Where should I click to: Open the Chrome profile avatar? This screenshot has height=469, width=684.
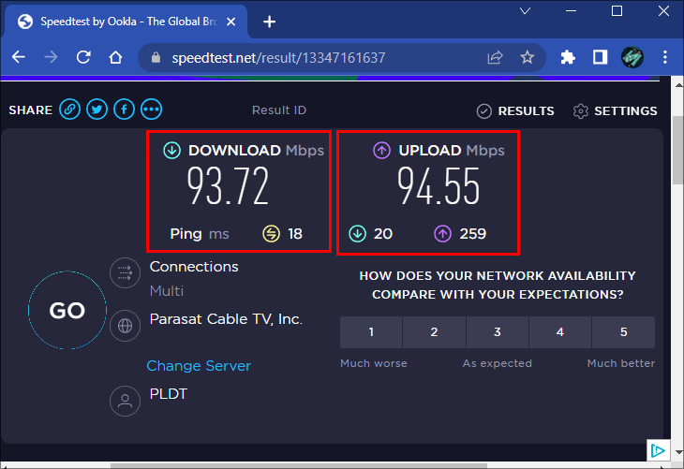632,57
